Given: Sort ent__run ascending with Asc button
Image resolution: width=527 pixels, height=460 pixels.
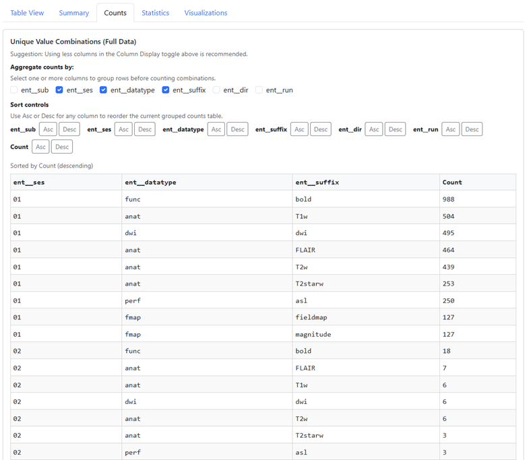Looking at the screenshot, I should (x=450, y=129).
